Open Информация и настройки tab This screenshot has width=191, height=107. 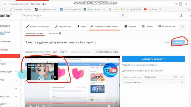tap(38, 26)
